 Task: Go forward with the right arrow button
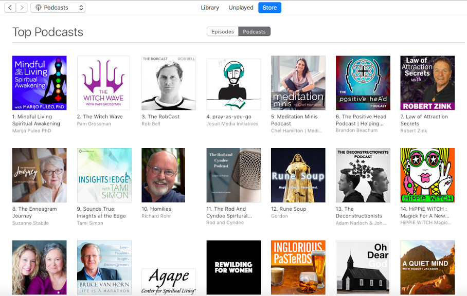[x=22, y=7]
